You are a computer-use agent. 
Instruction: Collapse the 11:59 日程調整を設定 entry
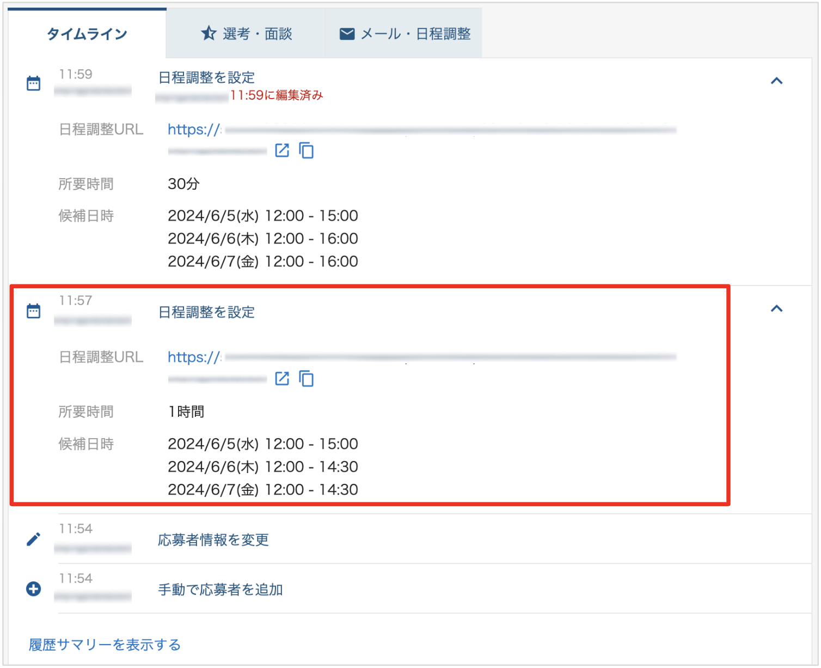click(x=777, y=81)
